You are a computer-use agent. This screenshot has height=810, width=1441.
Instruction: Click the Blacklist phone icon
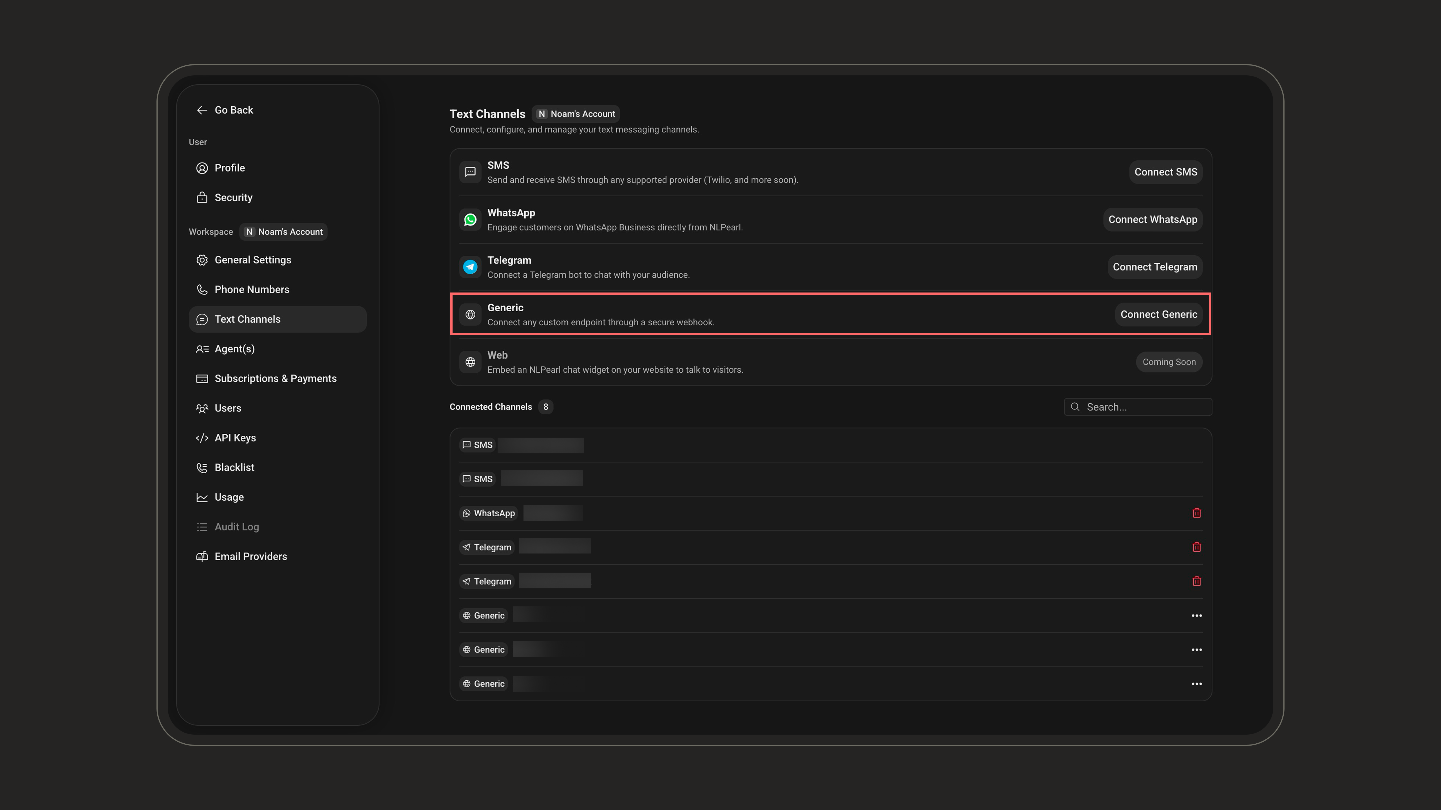[202, 467]
